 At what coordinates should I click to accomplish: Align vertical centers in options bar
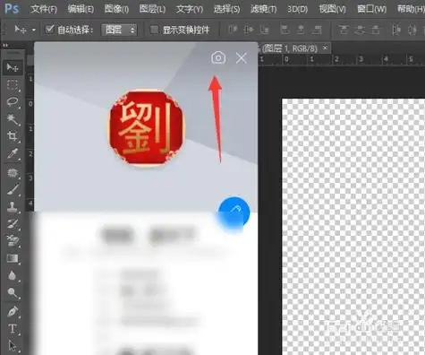pos(249,30)
